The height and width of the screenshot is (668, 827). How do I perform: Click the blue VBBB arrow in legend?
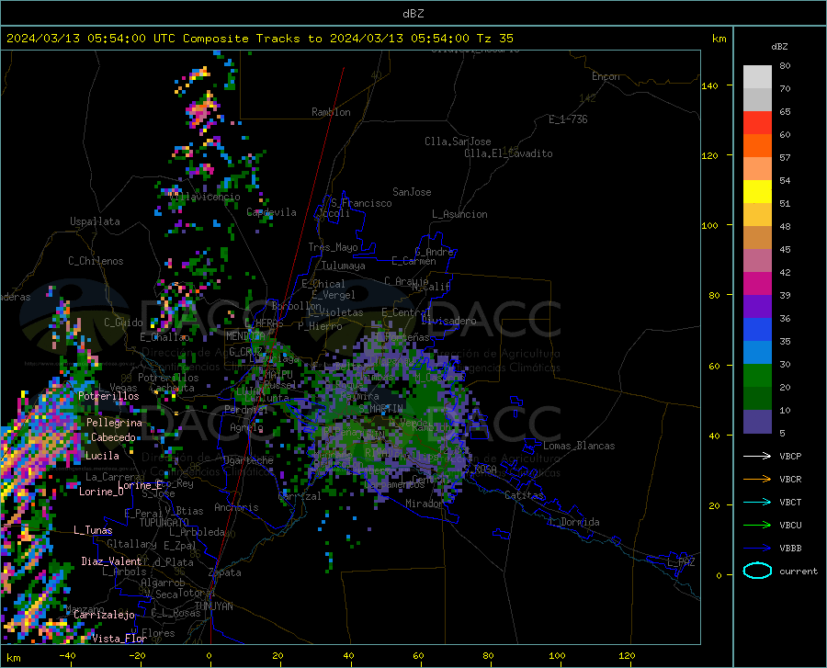click(x=757, y=548)
